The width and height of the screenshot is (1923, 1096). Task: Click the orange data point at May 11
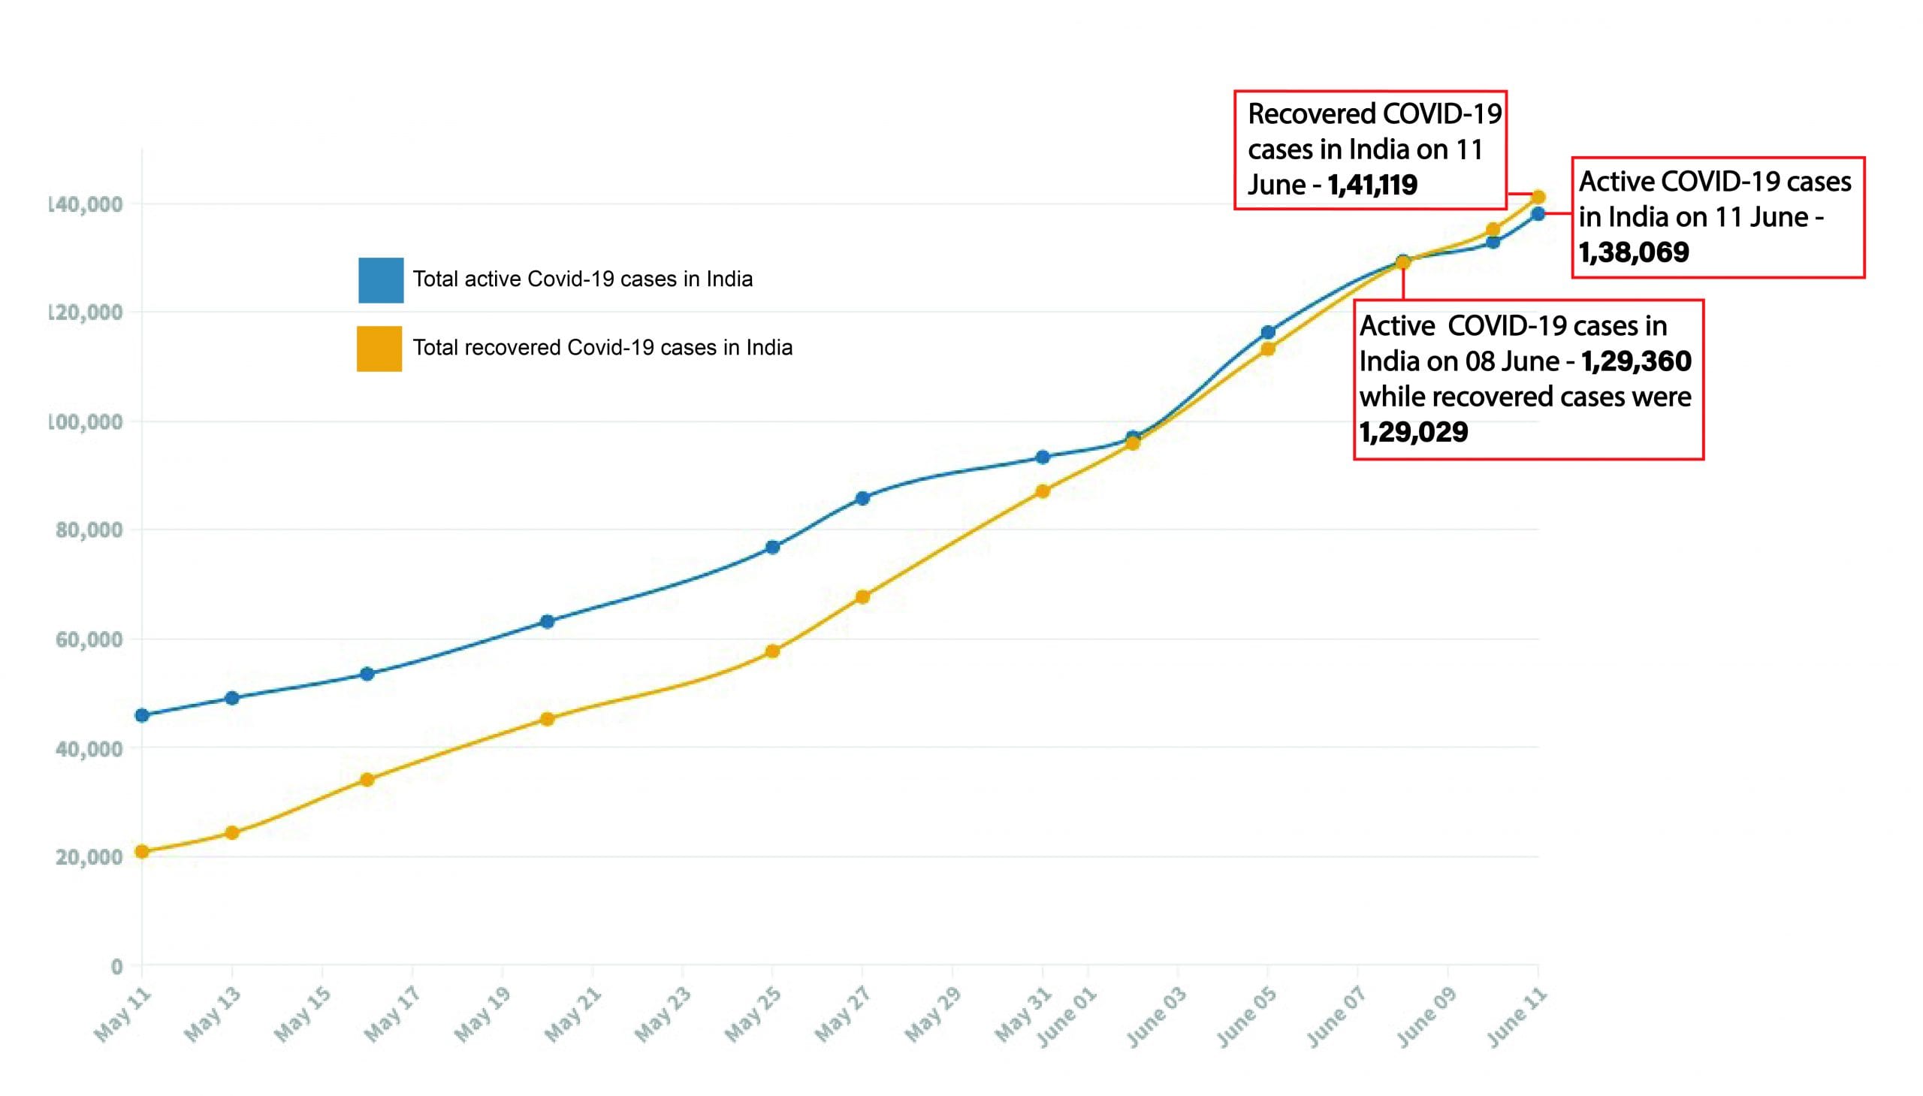pos(141,851)
